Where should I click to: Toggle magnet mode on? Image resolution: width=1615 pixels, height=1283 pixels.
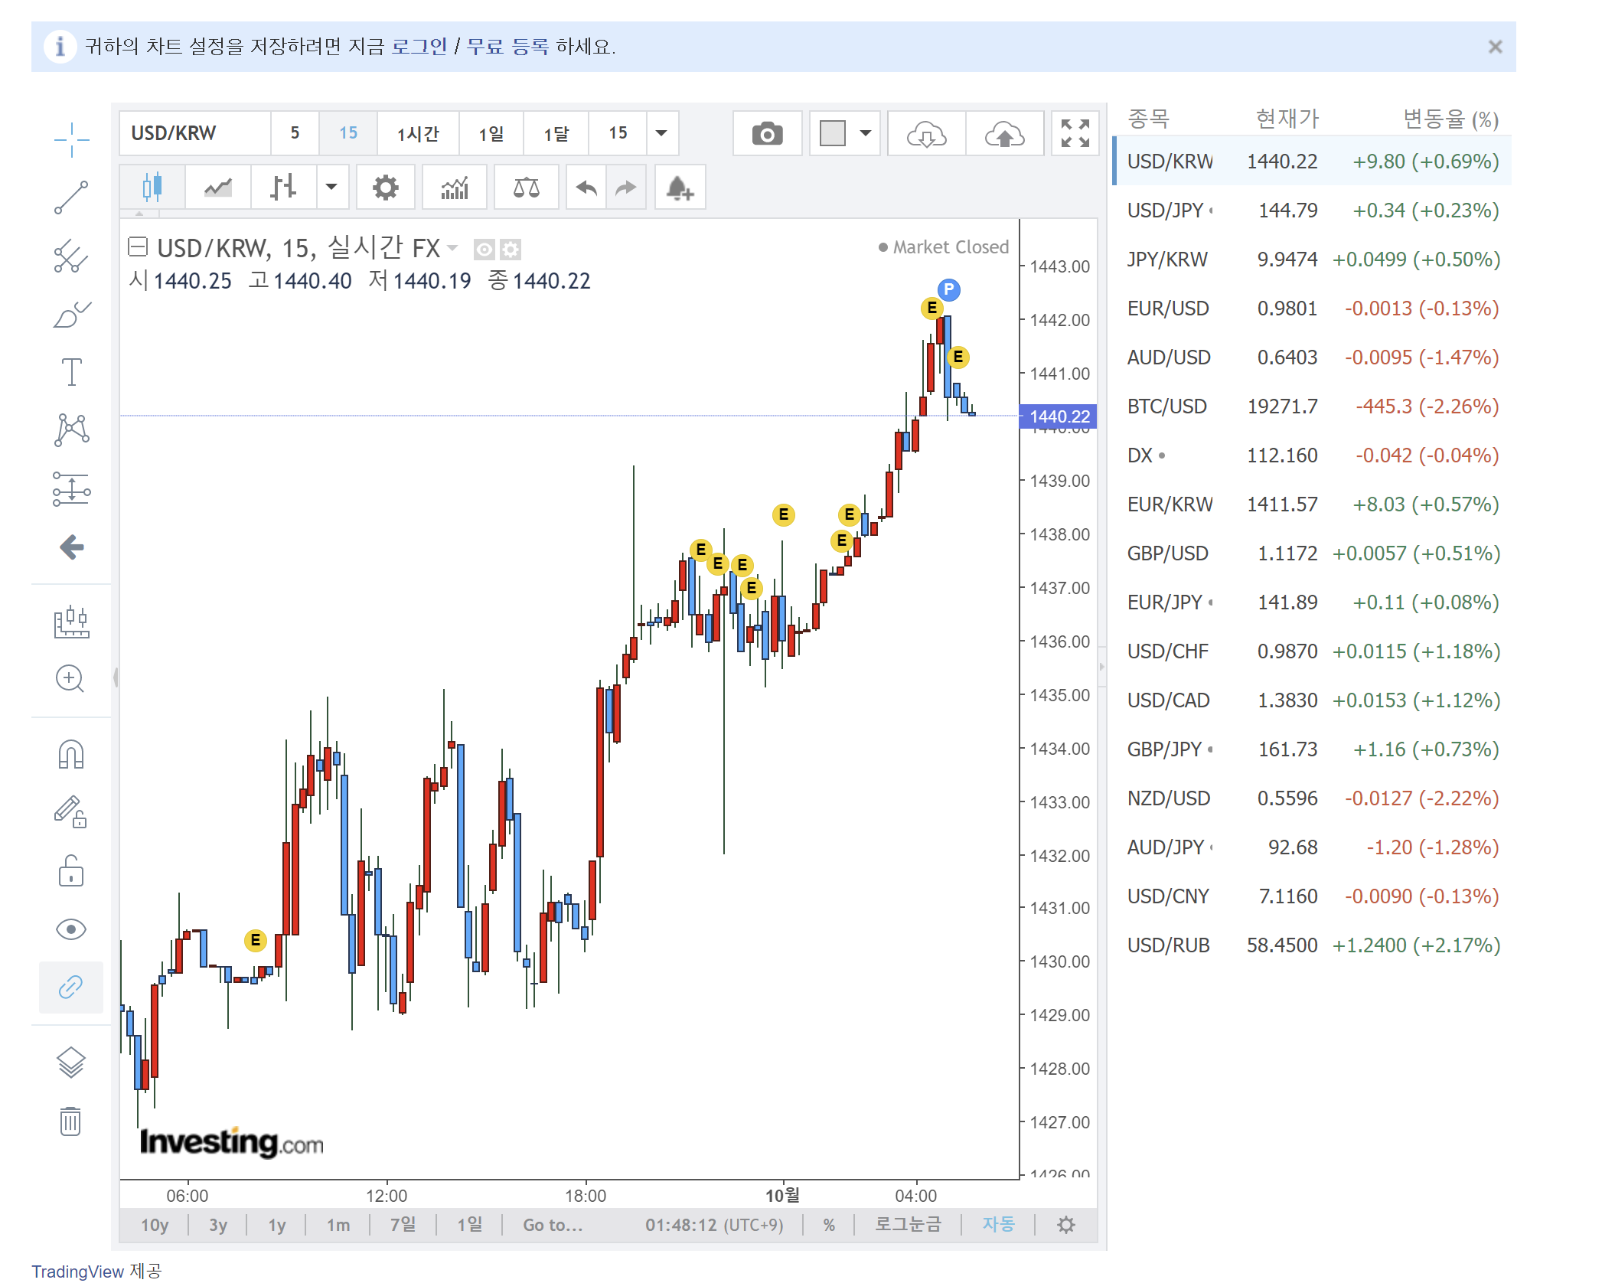click(x=70, y=755)
